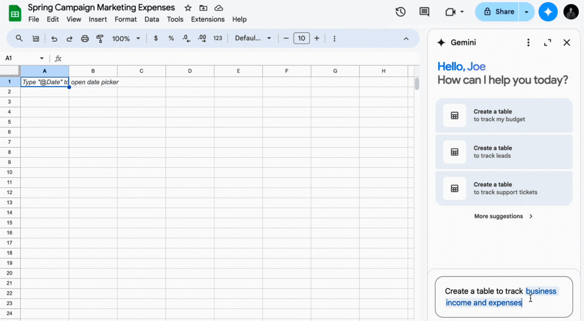The image size is (584, 321).
Task: Open toolbar more options three dots
Action: pos(334,38)
